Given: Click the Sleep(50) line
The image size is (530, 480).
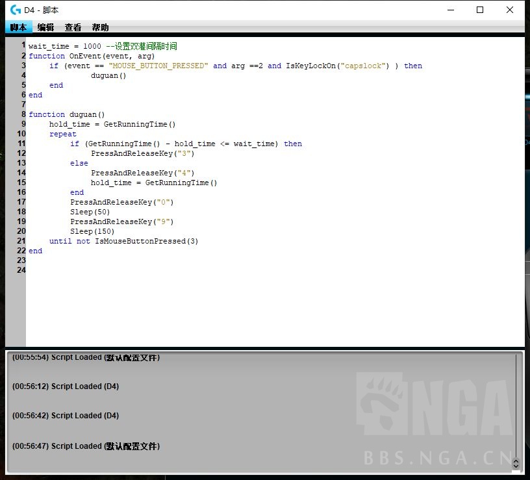Looking at the screenshot, I should pos(90,212).
